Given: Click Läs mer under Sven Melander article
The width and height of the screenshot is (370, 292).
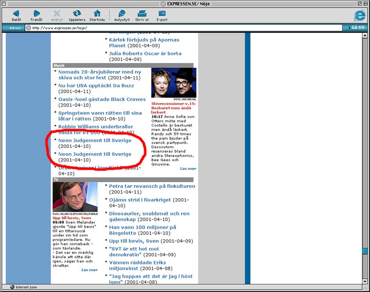Looking at the screenshot, I should 90,270.
